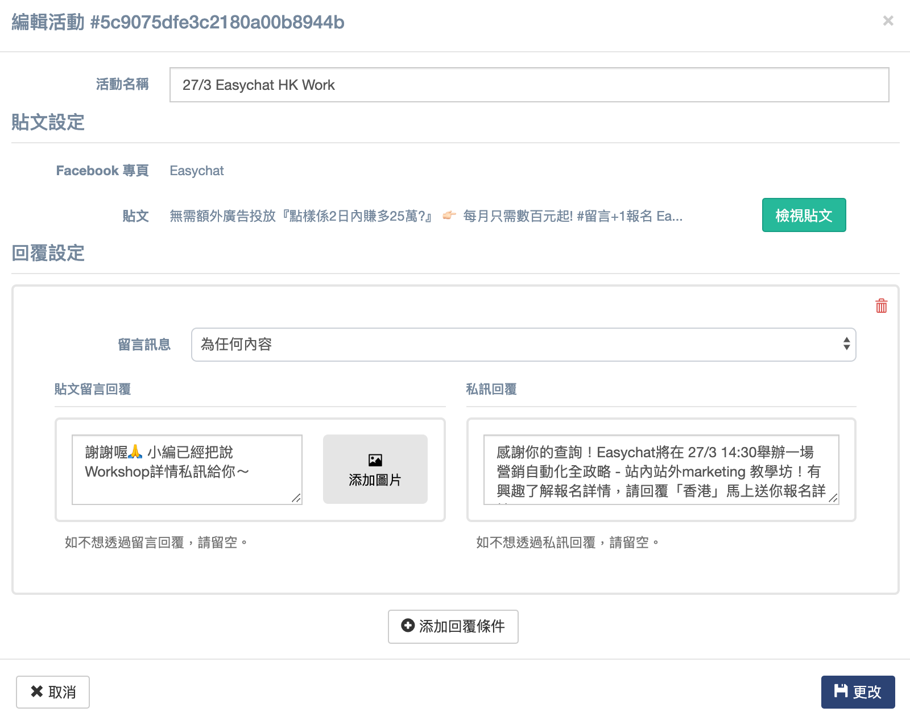Grab the comment reply textarea resize handle
The height and width of the screenshot is (720, 910).
click(x=296, y=498)
